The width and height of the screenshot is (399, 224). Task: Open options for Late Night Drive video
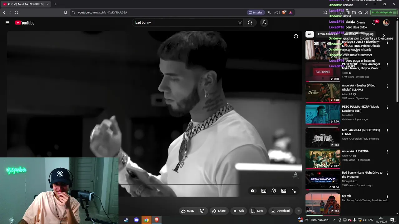click(387, 173)
